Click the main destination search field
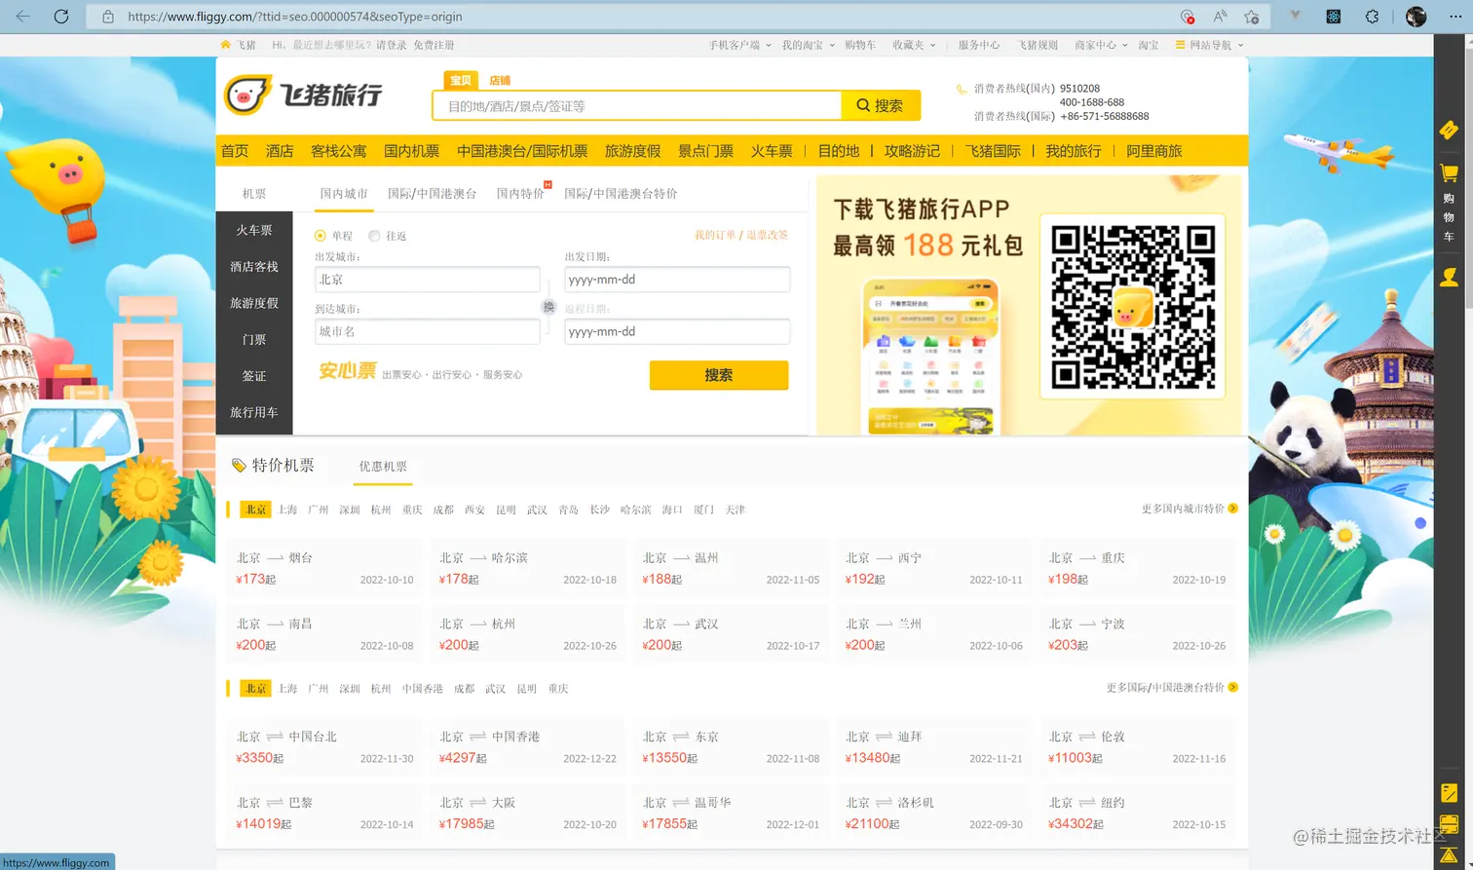This screenshot has width=1473, height=870. 637,105
